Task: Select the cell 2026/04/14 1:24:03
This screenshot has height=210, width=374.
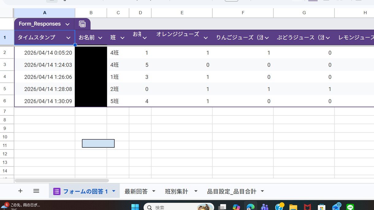Action: coord(45,65)
